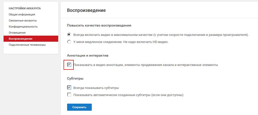Viewport: 258px width, 115px height.
Task: Click the label text Всегда включать видео в максимальном качестве
Action: pyautogui.click(x=113, y=35)
